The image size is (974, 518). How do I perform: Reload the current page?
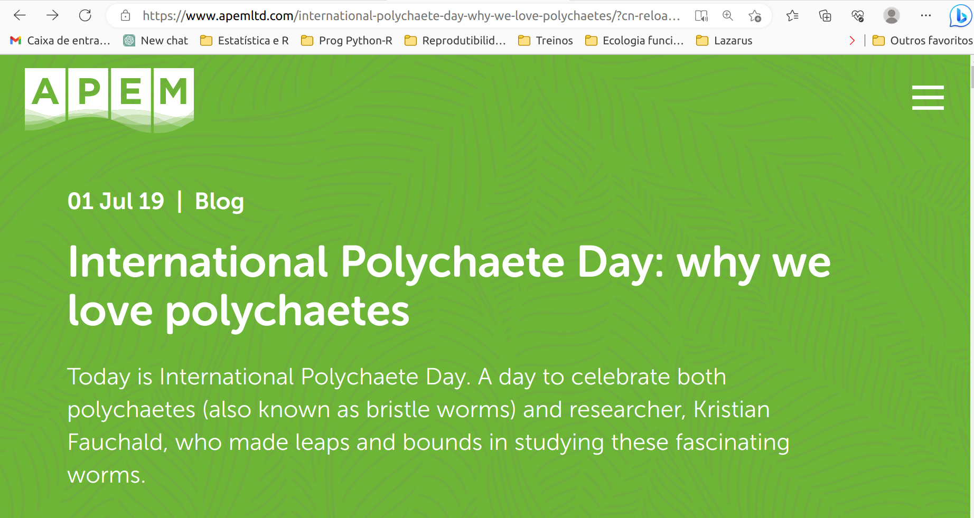85,15
